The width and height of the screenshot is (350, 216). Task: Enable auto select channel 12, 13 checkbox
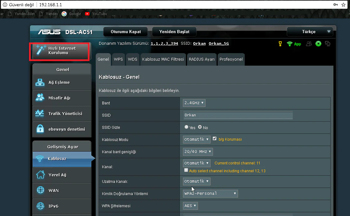click(x=186, y=170)
